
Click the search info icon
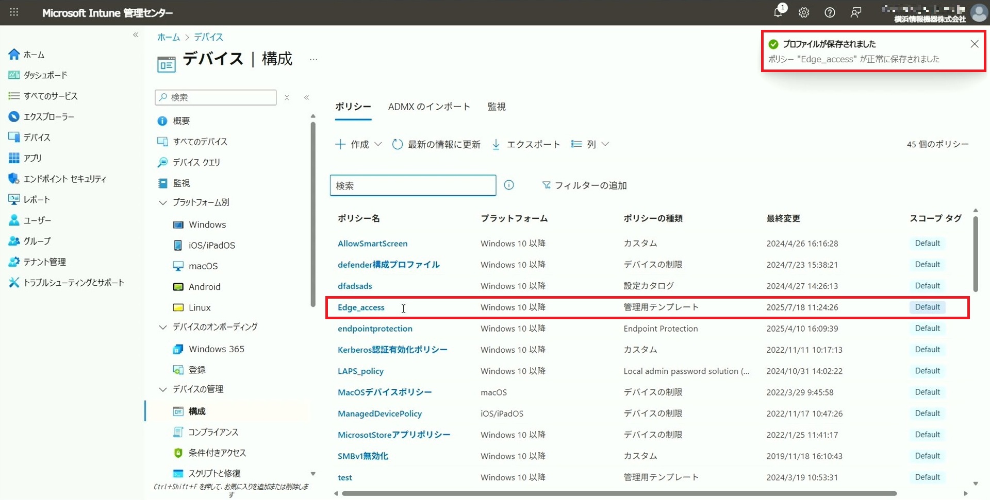point(509,185)
